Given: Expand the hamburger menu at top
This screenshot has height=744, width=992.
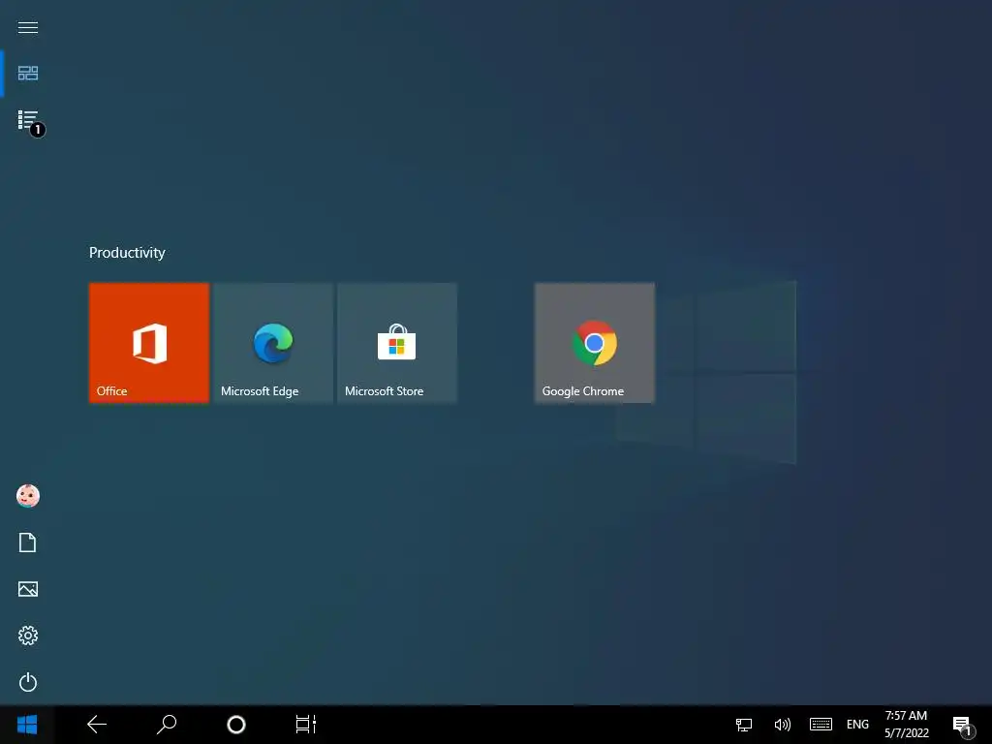Looking at the screenshot, I should (x=28, y=27).
